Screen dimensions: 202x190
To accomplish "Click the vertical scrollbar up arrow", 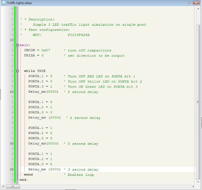I will (198, 9).
